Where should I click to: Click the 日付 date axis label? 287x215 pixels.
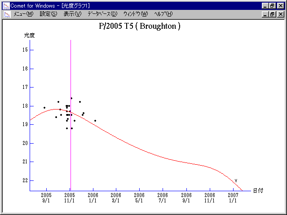coord(258,190)
